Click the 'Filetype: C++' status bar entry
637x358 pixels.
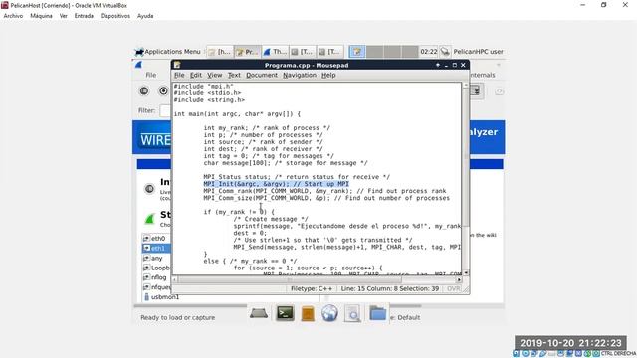(x=312, y=288)
